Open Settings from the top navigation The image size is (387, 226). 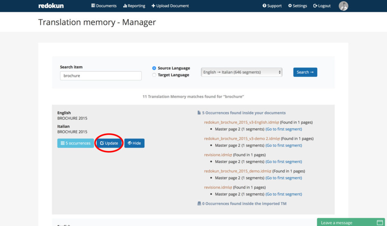click(x=297, y=6)
